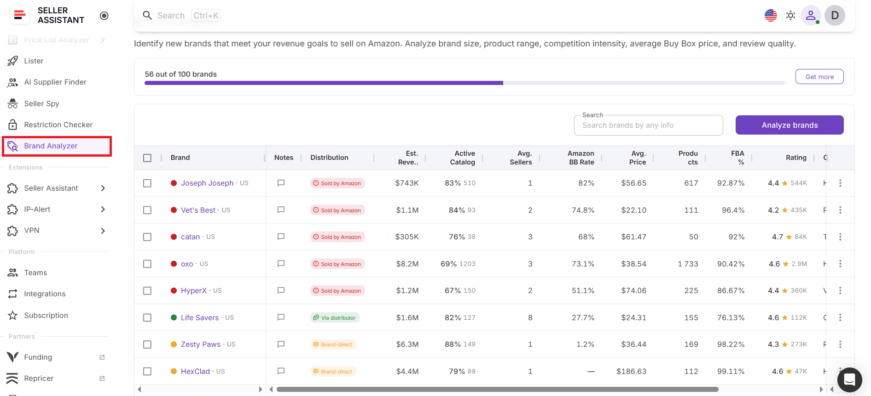The width and height of the screenshot is (871, 396).
Task: Check the Life Savers row checkbox
Action: 147,317
